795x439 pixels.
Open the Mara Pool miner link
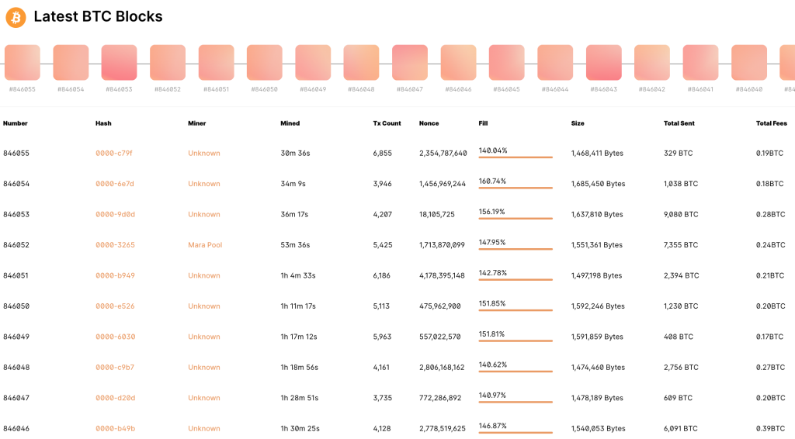205,245
